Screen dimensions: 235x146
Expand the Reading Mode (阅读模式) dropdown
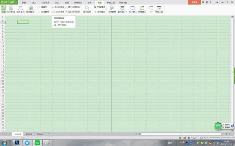coord(35,12)
